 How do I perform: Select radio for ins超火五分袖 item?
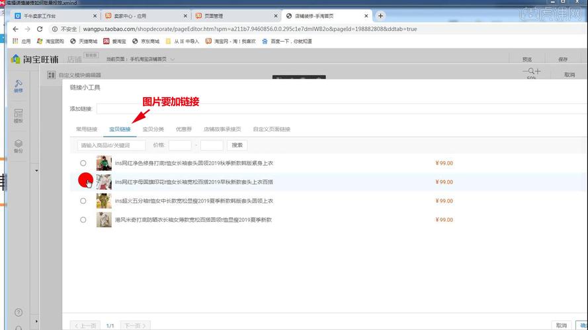pyautogui.click(x=83, y=201)
